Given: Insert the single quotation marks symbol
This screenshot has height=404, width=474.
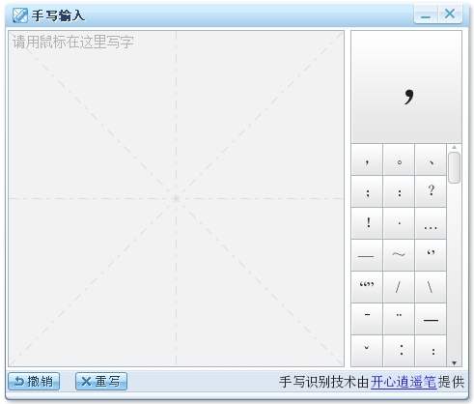Looking at the screenshot, I should pyautogui.click(x=431, y=255).
